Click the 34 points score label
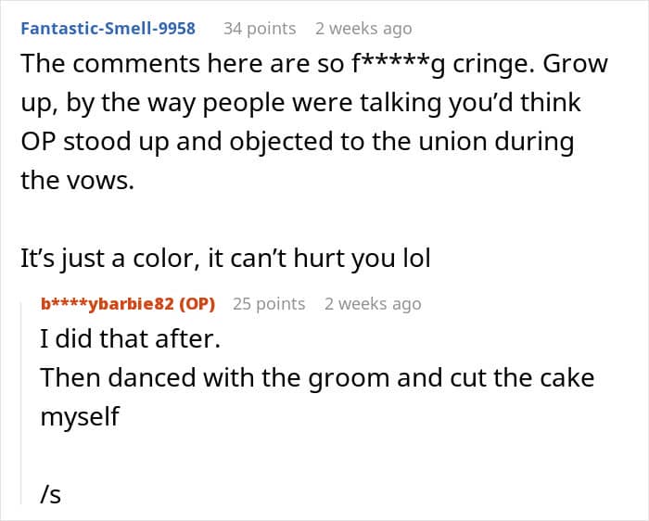This screenshot has height=521, width=649. click(260, 29)
